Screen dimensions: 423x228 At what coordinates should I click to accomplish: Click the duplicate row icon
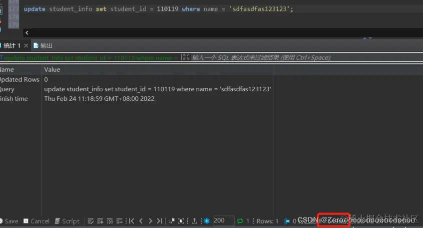click(x=110, y=221)
